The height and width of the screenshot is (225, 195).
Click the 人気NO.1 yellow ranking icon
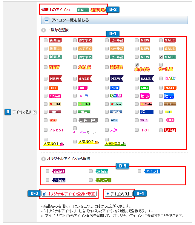click(x=53, y=144)
